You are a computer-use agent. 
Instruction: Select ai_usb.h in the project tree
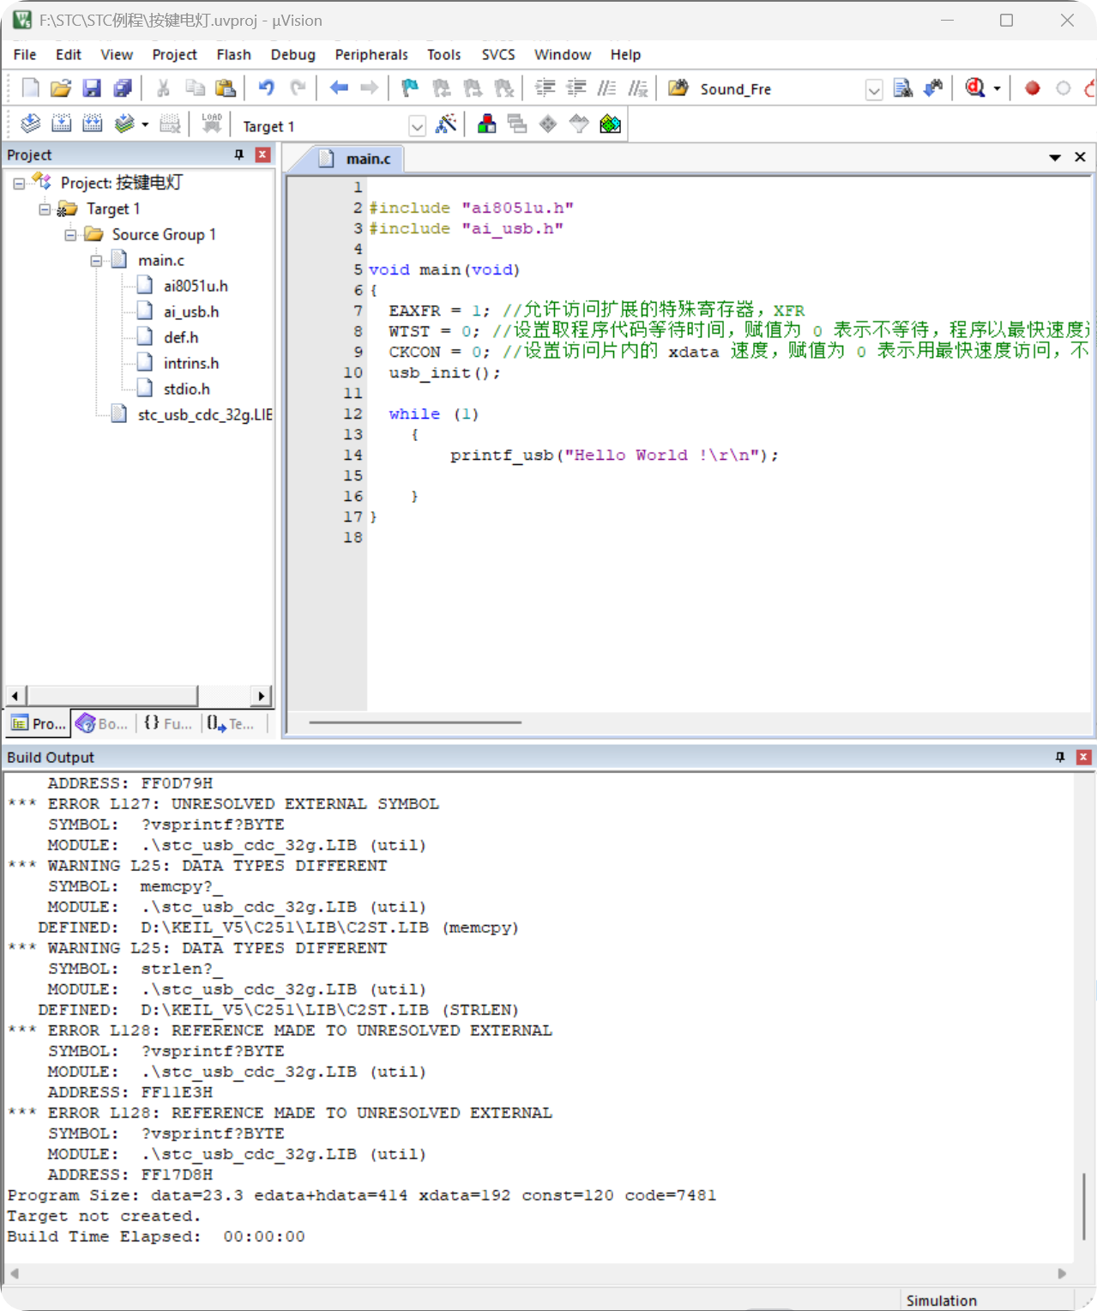point(190,311)
